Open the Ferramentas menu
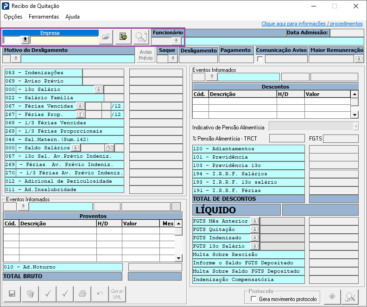 [x=44, y=17]
